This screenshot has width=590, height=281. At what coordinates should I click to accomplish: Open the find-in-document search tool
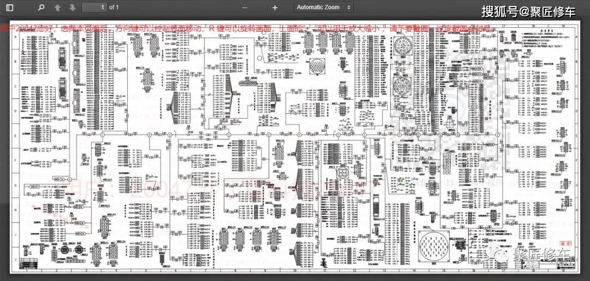pyautogui.click(x=40, y=8)
